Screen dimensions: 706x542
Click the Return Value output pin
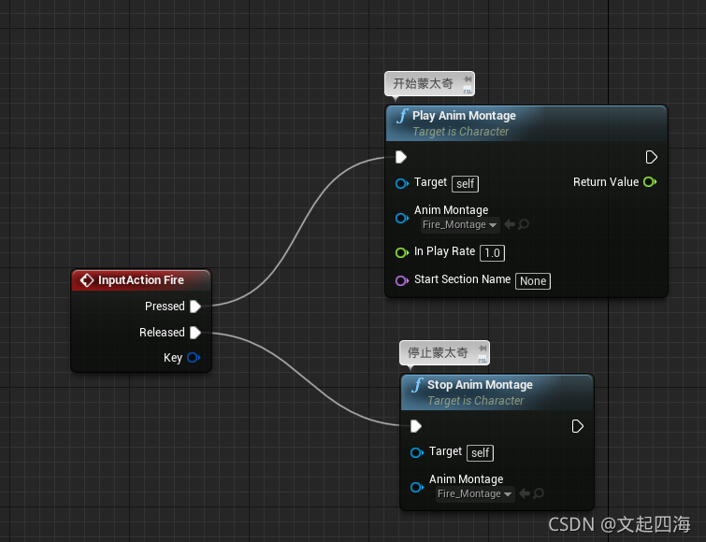pos(650,181)
